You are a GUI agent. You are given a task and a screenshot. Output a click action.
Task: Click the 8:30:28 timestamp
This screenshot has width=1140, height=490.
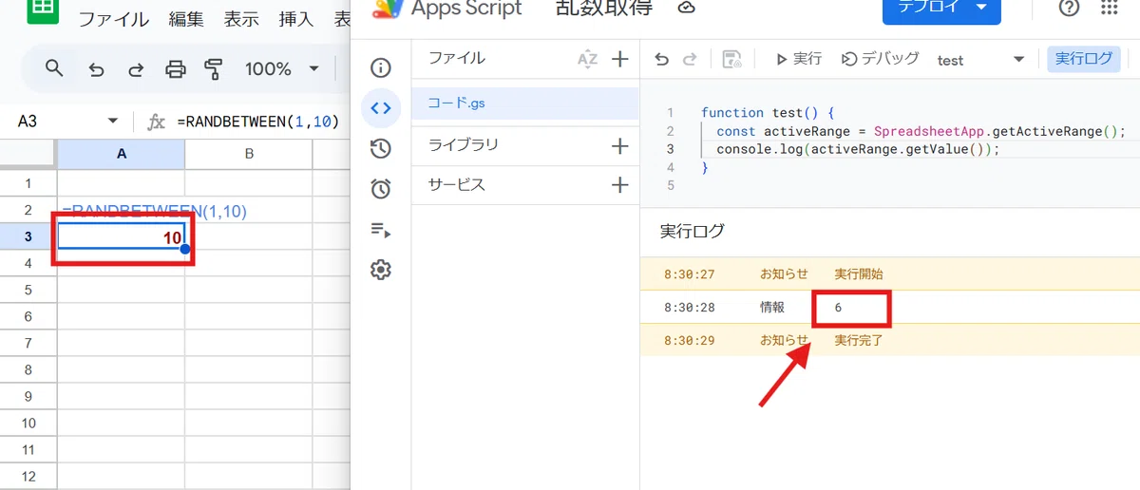tap(689, 308)
